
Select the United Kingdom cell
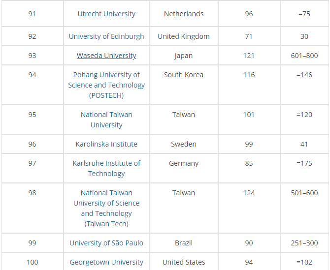coord(184,36)
